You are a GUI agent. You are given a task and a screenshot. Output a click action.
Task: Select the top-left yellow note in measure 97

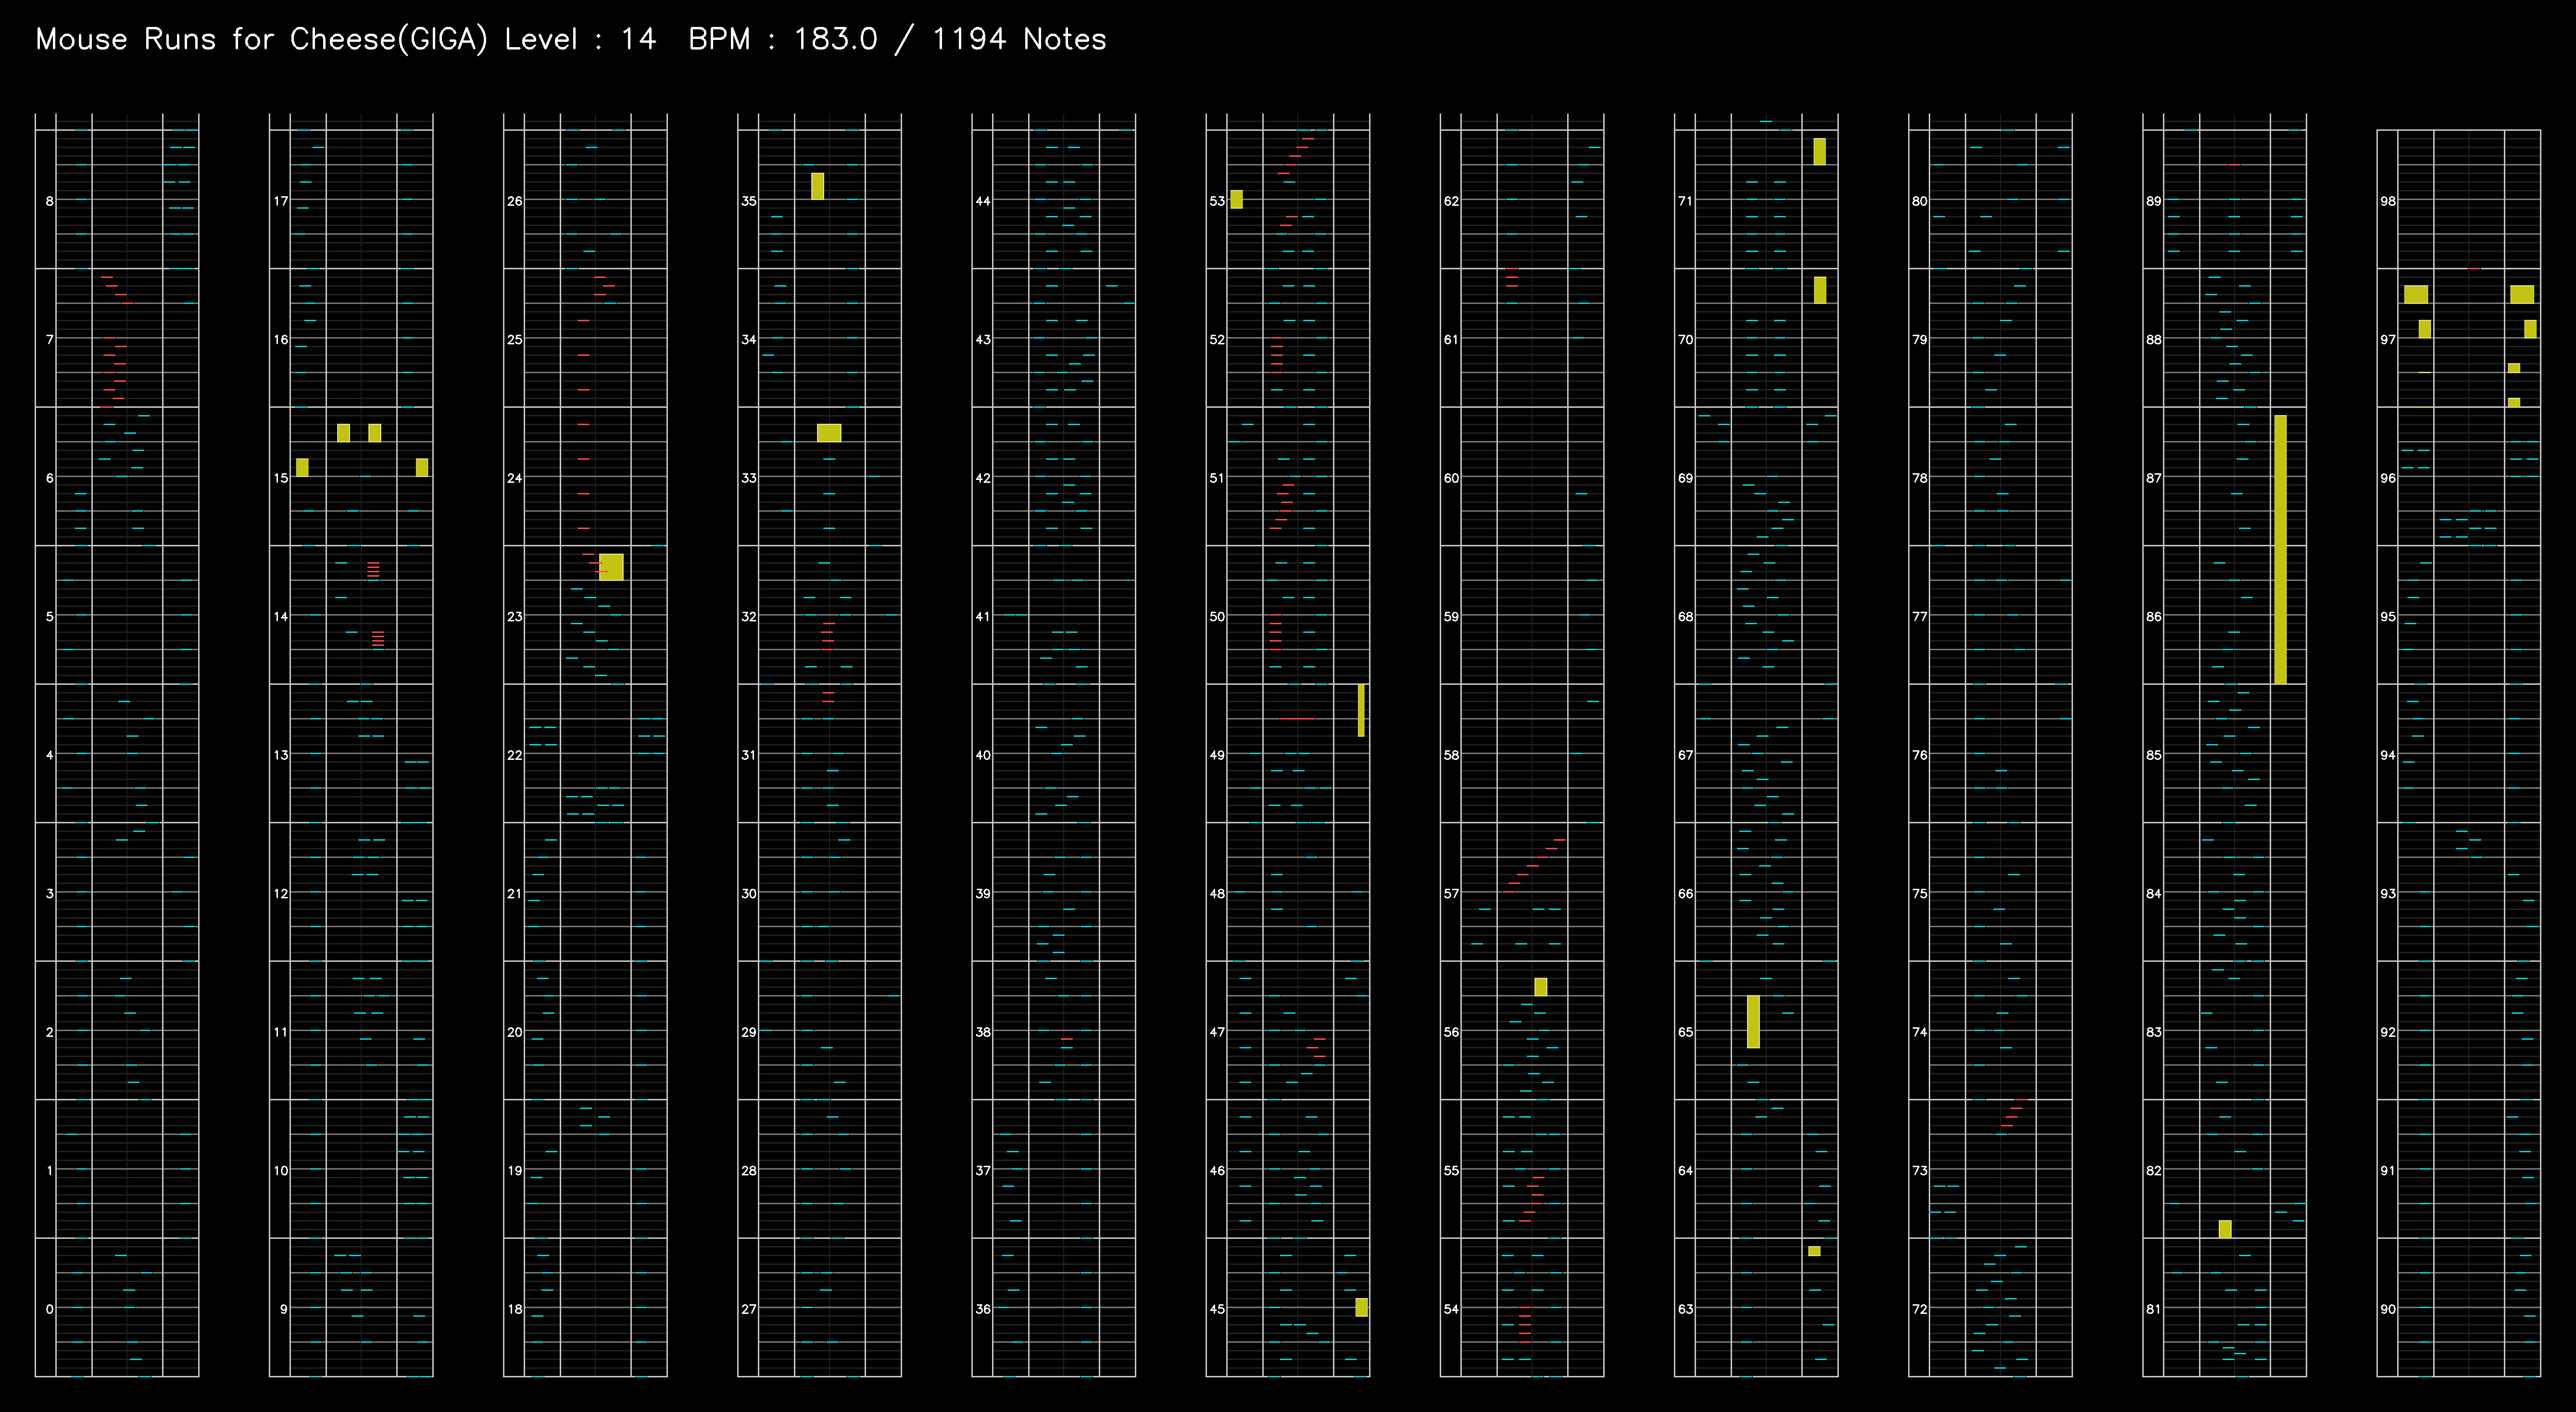[2416, 294]
